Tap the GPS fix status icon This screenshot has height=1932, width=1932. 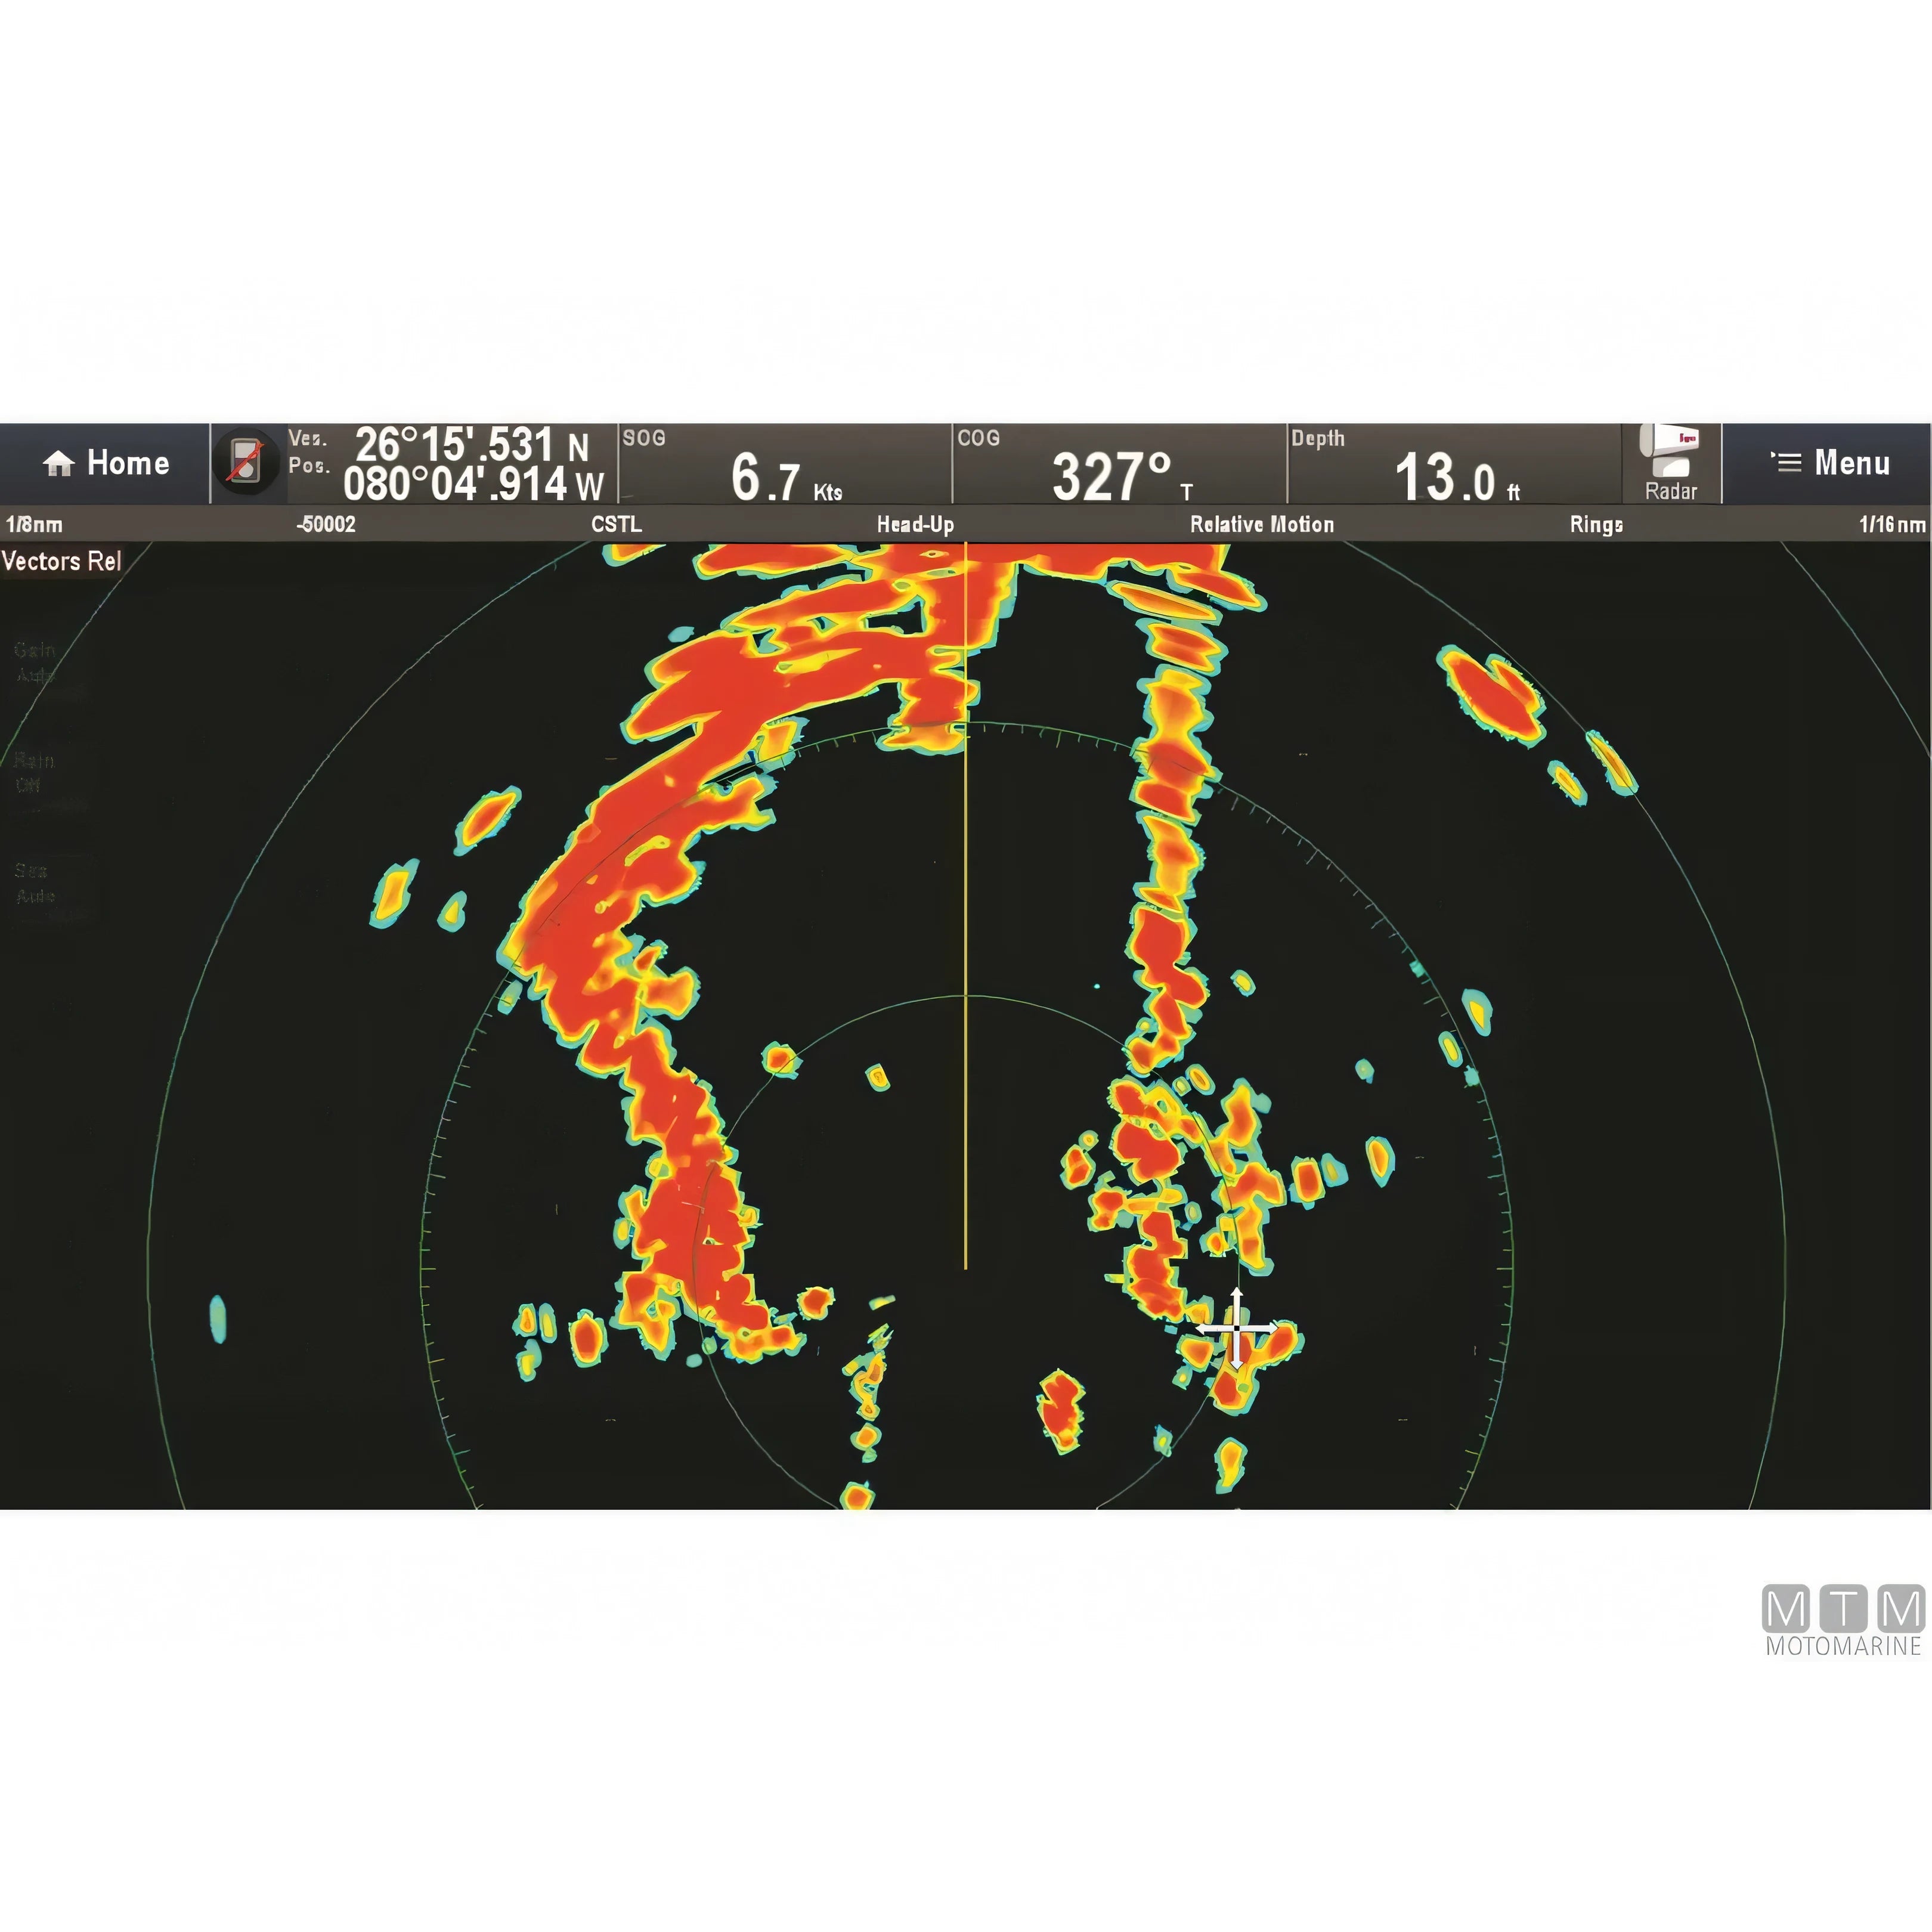(x=246, y=462)
